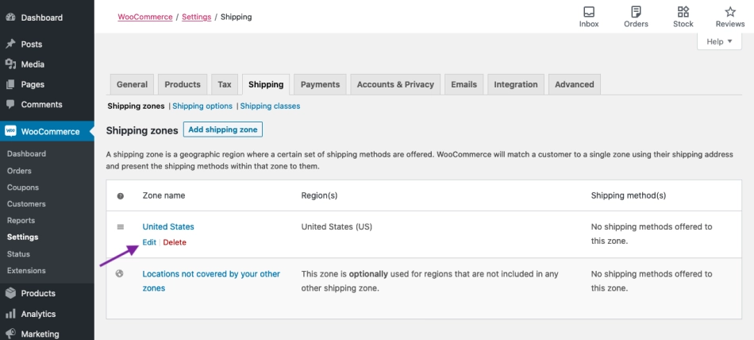754x340 pixels.
Task: Click the help question mark icon in table header
Action: pyautogui.click(x=120, y=196)
